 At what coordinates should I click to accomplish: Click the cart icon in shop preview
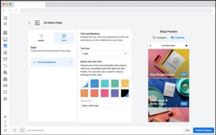point(186,46)
